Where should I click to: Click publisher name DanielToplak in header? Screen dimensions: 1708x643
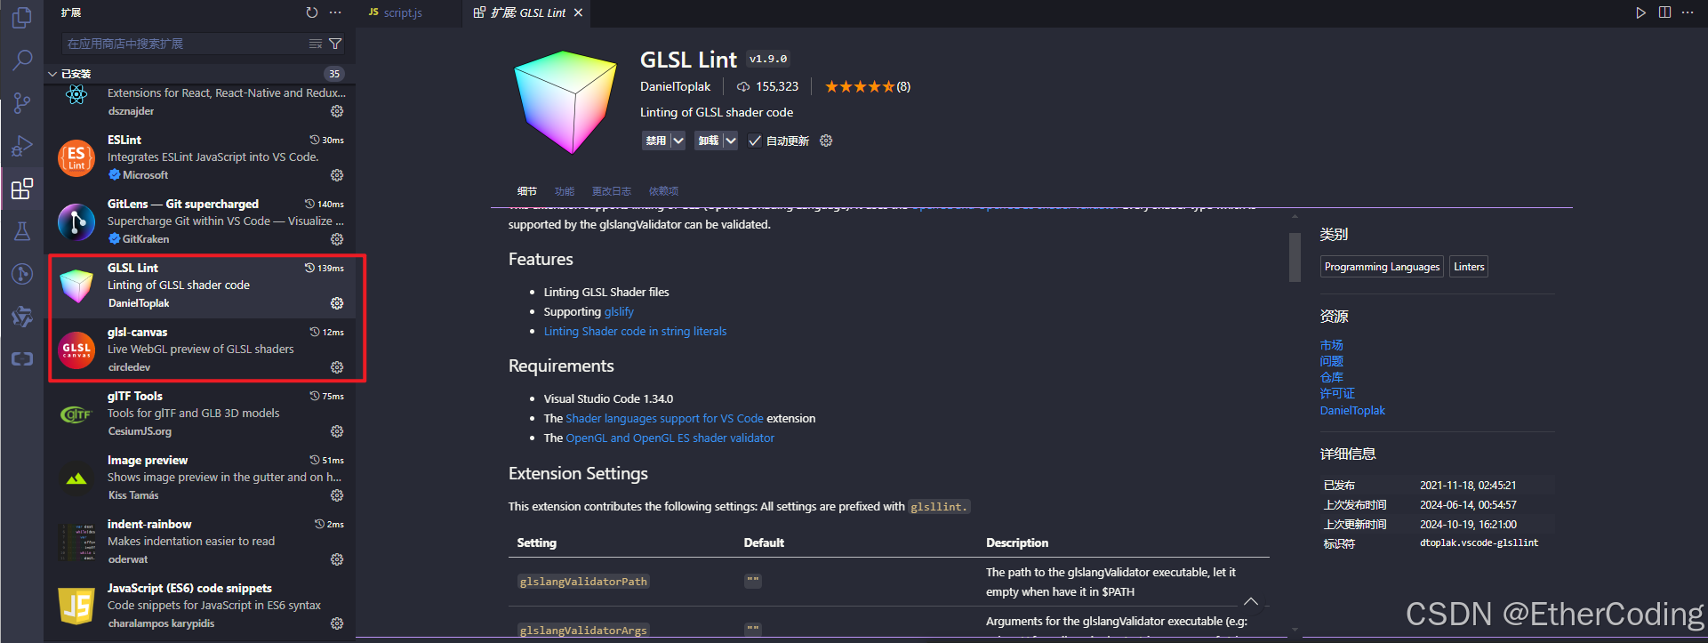pyautogui.click(x=675, y=86)
